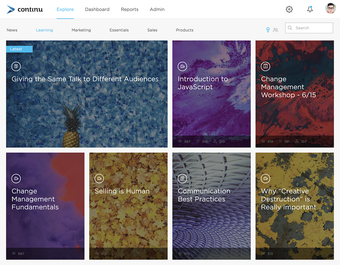The image size is (340, 265).
Task: Click views eye icon on Creative Destruction card
Action: click(x=263, y=253)
